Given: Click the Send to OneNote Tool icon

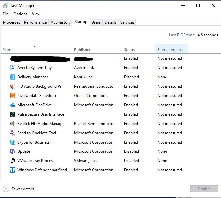Looking at the screenshot, I should (x=13, y=133).
